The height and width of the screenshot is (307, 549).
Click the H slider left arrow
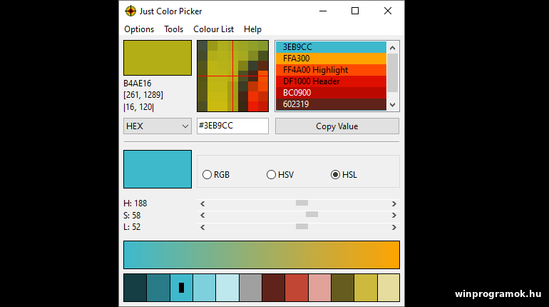click(202, 203)
